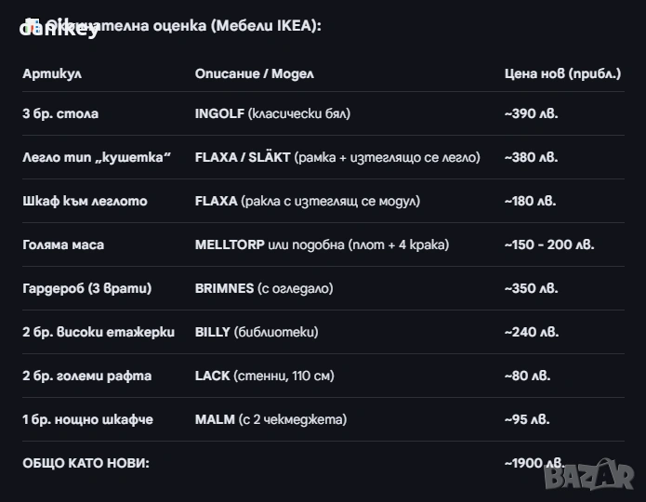Image resolution: width=646 pixels, height=502 pixels.
Task: Select the 'Описание / Модел' column header
Action: coord(254,73)
